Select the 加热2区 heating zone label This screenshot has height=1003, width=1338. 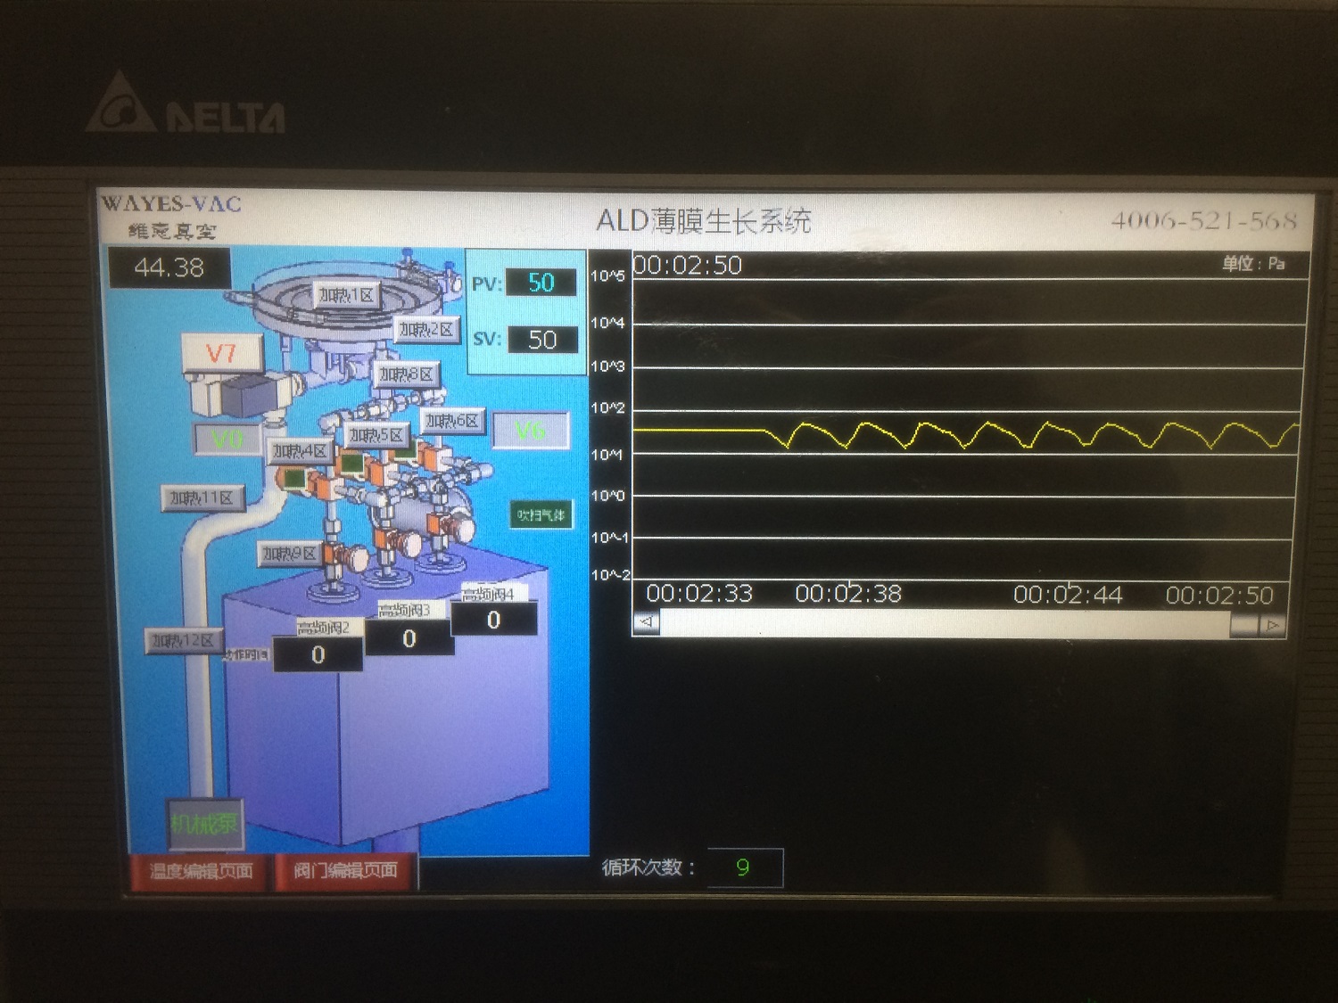click(425, 330)
